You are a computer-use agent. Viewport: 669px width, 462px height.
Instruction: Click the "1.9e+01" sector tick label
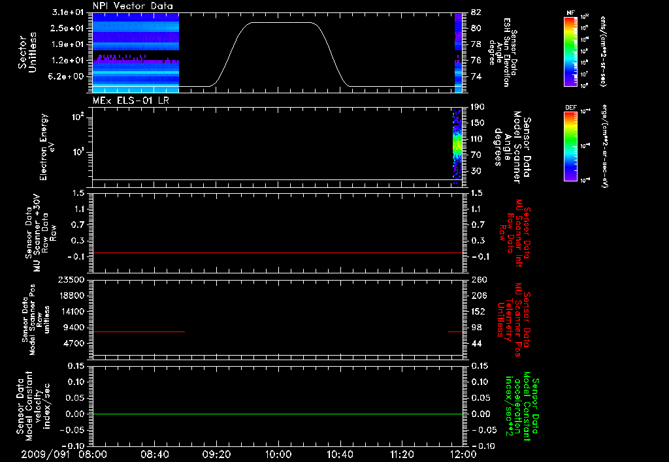(68, 44)
